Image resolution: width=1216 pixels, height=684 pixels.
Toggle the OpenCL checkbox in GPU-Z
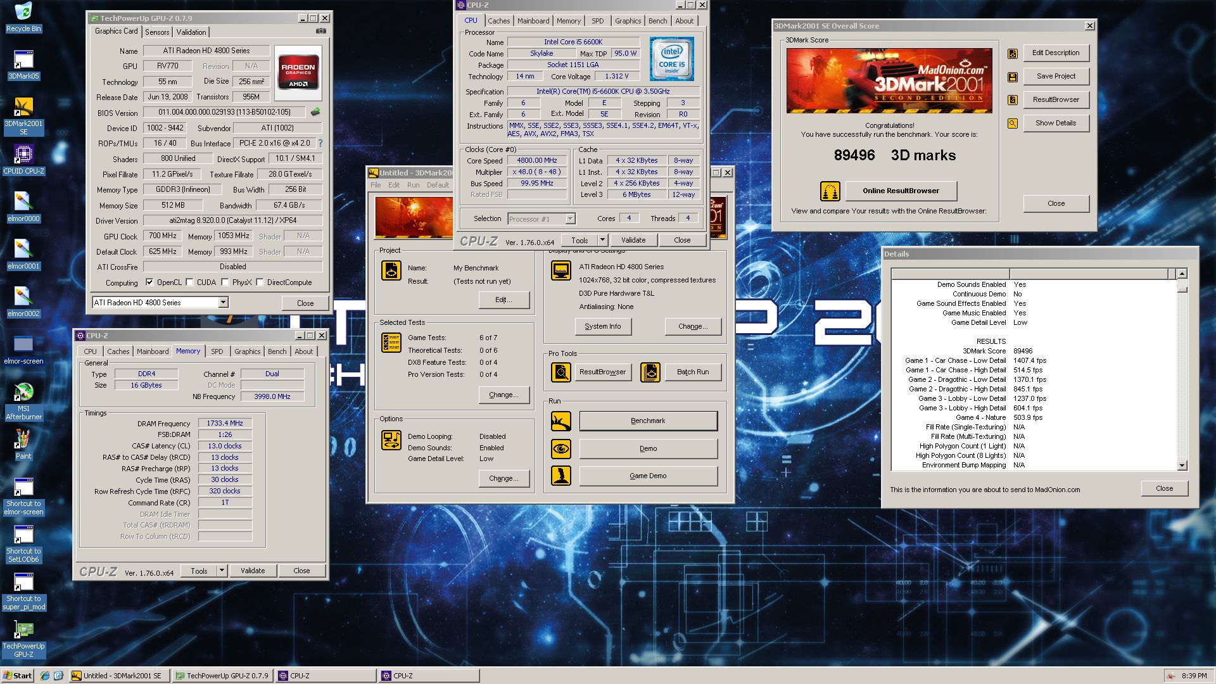point(149,282)
